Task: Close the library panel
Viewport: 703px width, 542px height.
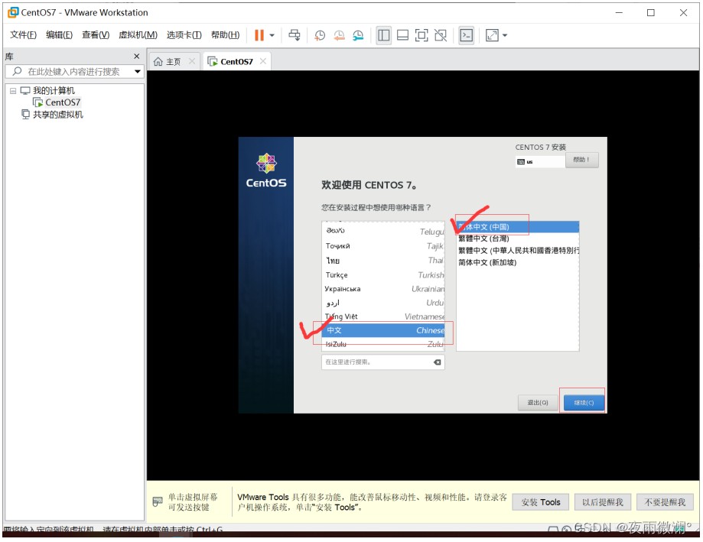Action: (x=137, y=57)
